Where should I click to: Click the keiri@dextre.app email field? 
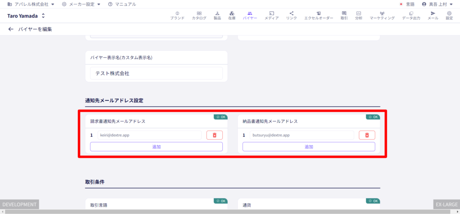click(150, 135)
